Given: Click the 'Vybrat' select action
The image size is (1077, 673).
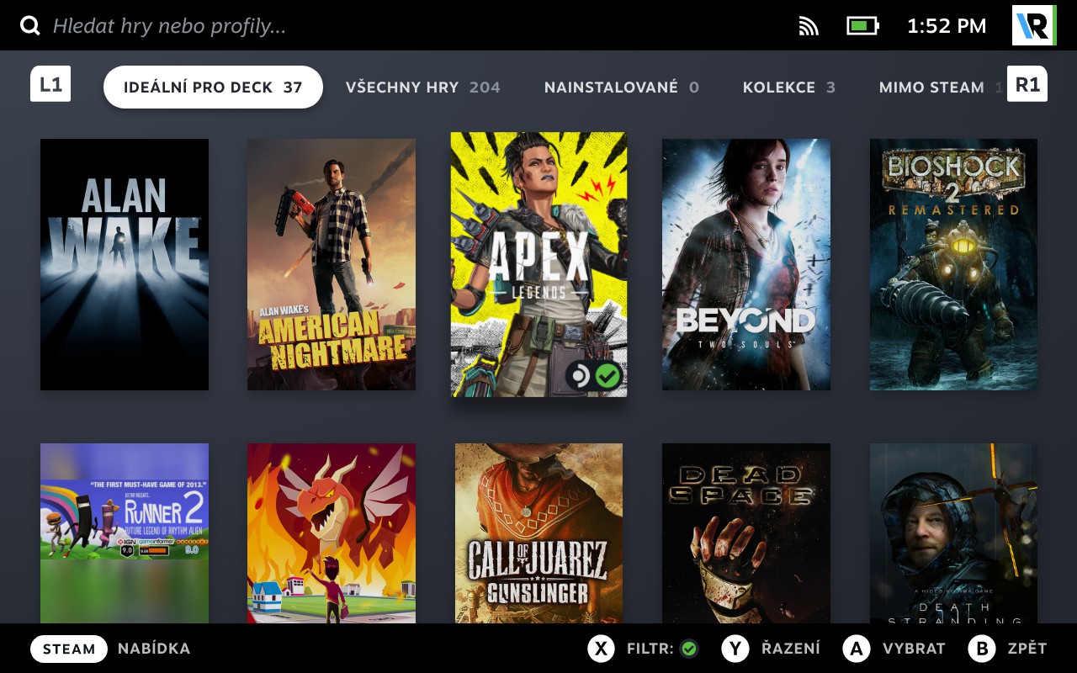Looking at the screenshot, I should click(x=914, y=649).
